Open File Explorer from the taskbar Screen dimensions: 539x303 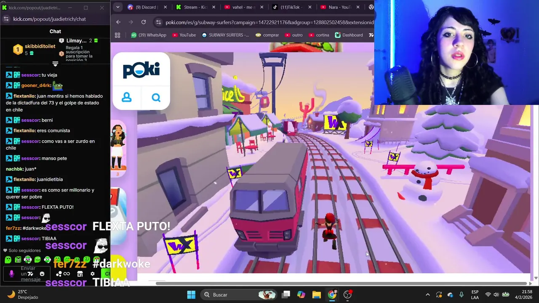pos(317,295)
